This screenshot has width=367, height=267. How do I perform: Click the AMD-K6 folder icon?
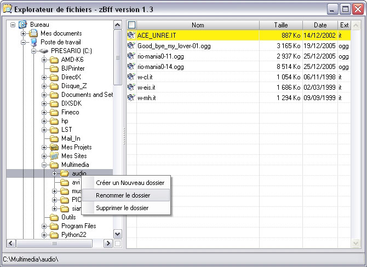point(54,60)
